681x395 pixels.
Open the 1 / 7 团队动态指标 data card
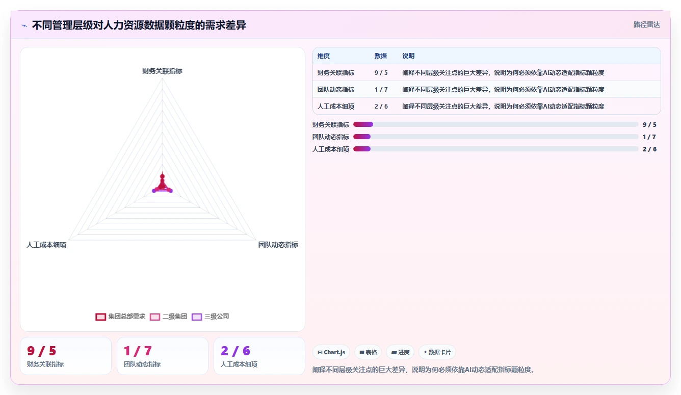pyautogui.click(x=163, y=356)
